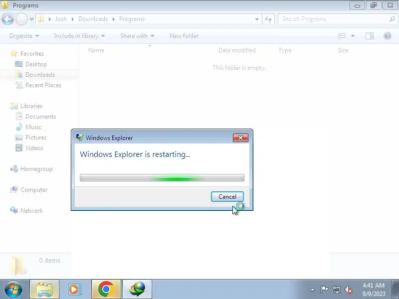
Task: Click the Recent Places icon
Action: click(19, 85)
